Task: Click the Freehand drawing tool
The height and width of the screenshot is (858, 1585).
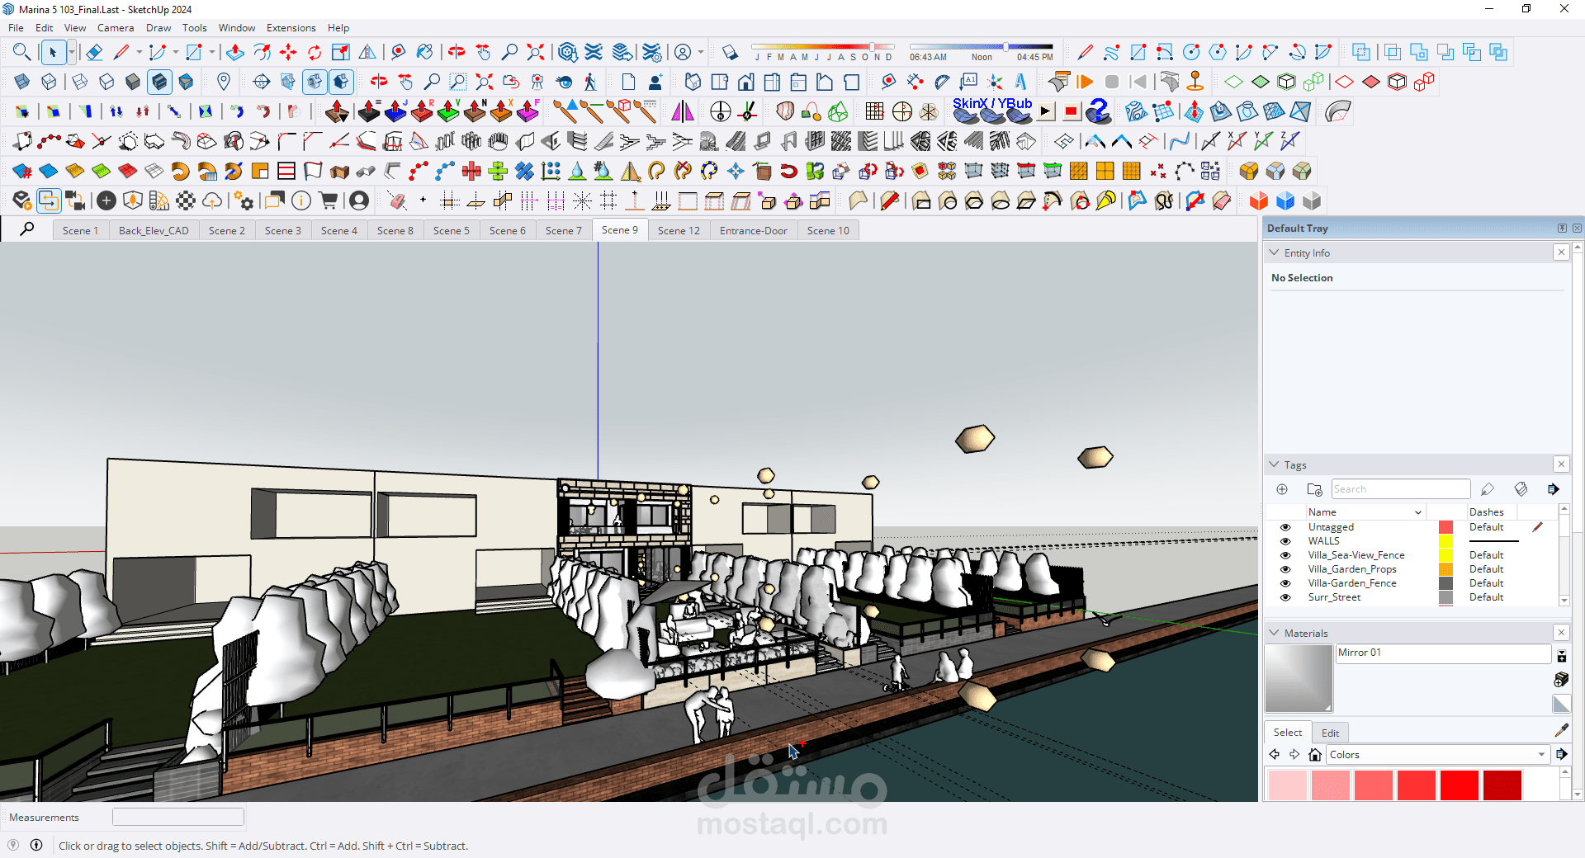Action: pos(1112,53)
